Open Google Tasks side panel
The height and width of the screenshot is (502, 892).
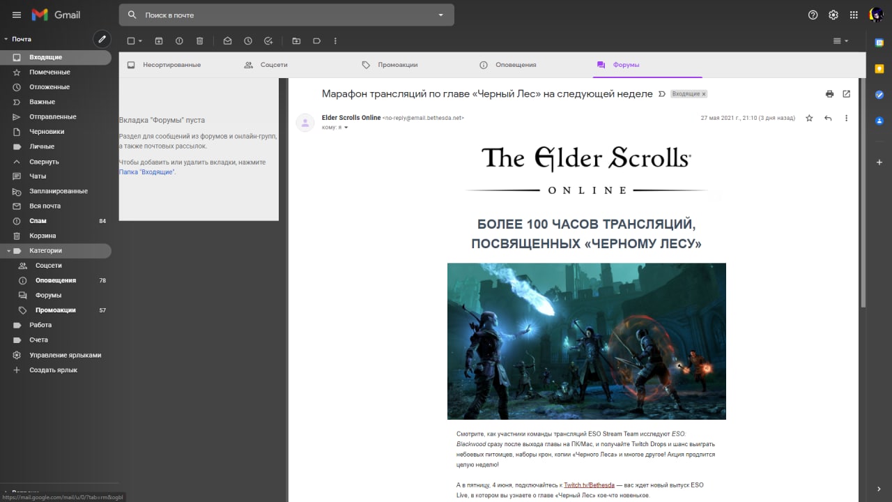pyautogui.click(x=879, y=94)
